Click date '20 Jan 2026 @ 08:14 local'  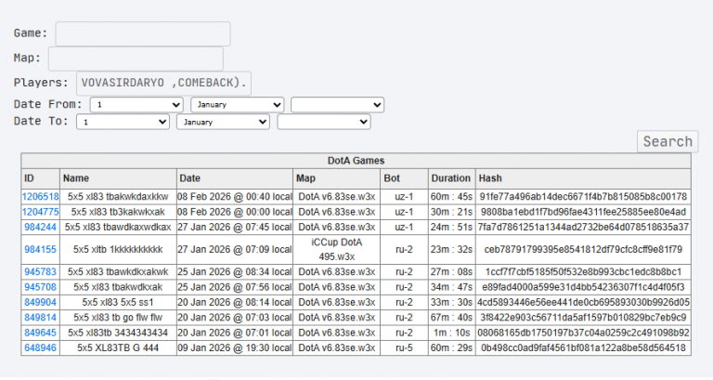pyautogui.click(x=235, y=302)
